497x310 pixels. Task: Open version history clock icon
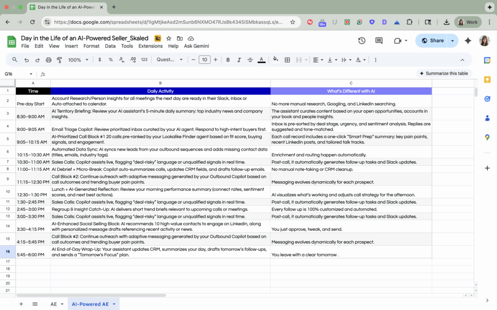click(362, 41)
